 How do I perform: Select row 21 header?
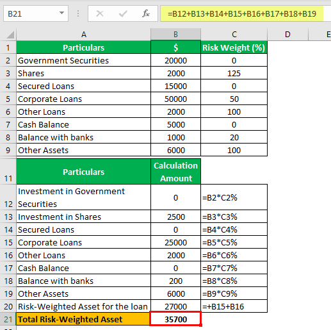tap(8, 319)
